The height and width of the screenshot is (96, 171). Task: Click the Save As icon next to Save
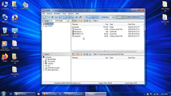click(x=60, y=17)
